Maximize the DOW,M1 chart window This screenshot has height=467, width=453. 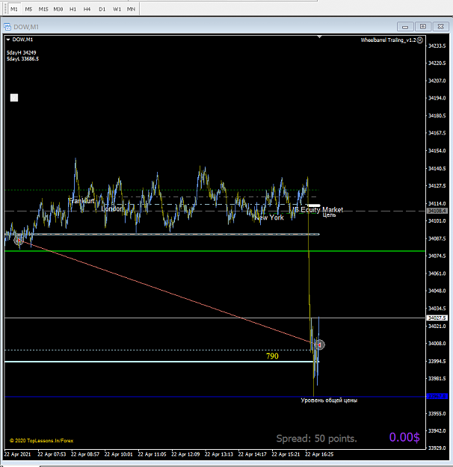pyautogui.click(x=423, y=26)
